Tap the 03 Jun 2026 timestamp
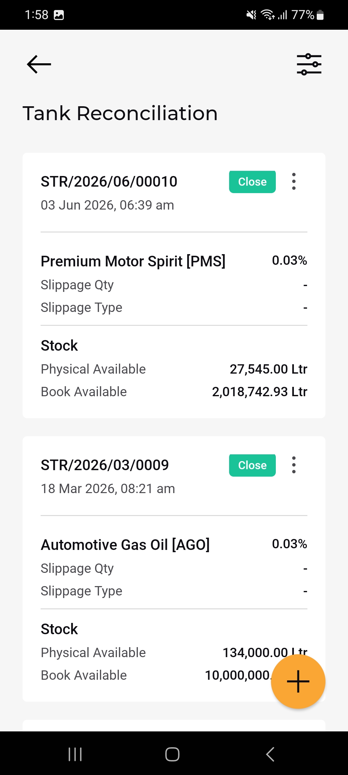Image resolution: width=348 pixels, height=775 pixels. point(107,205)
